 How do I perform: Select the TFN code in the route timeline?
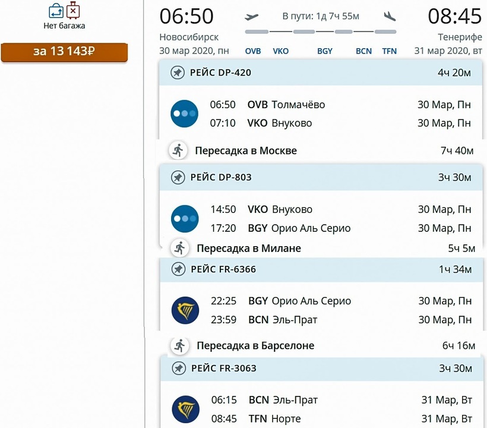coord(389,51)
